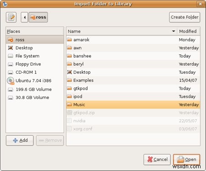Click the Cancel button

157,160
